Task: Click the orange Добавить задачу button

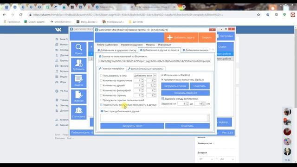Action: click(x=181, y=38)
